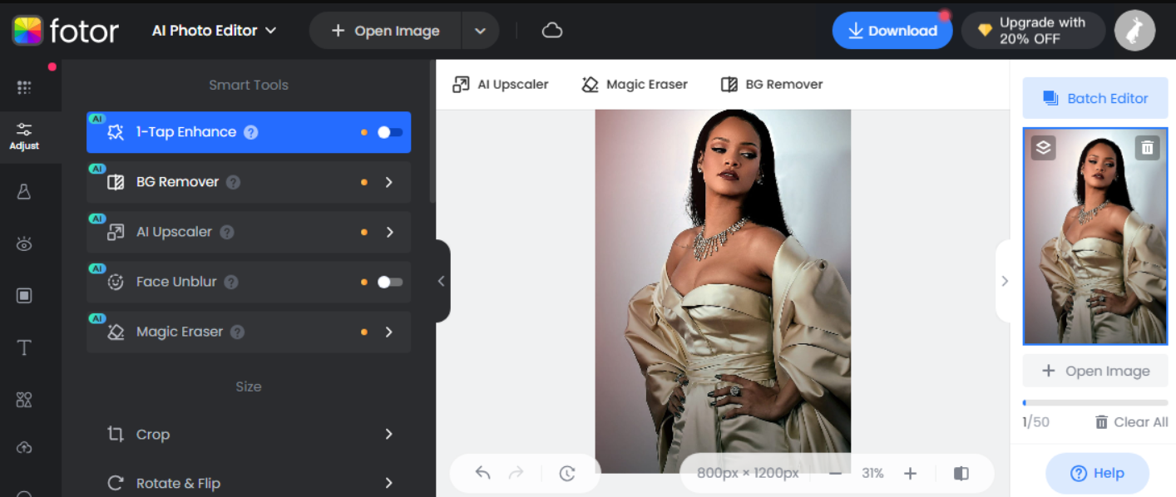Image resolution: width=1176 pixels, height=497 pixels.
Task: Click the Face Unblur help icon
Action: [x=231, y=282]
